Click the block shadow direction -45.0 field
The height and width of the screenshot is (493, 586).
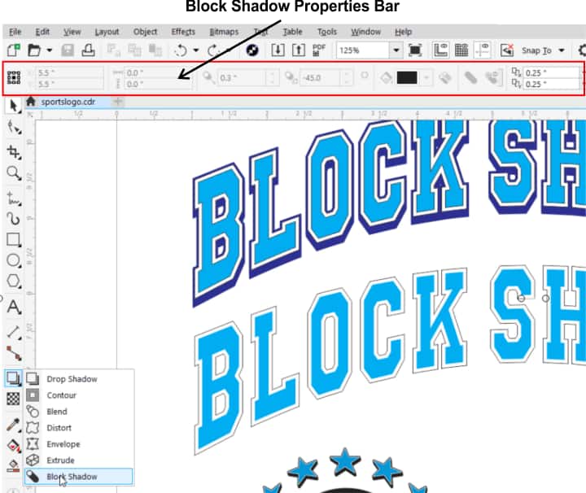(321, 77)
